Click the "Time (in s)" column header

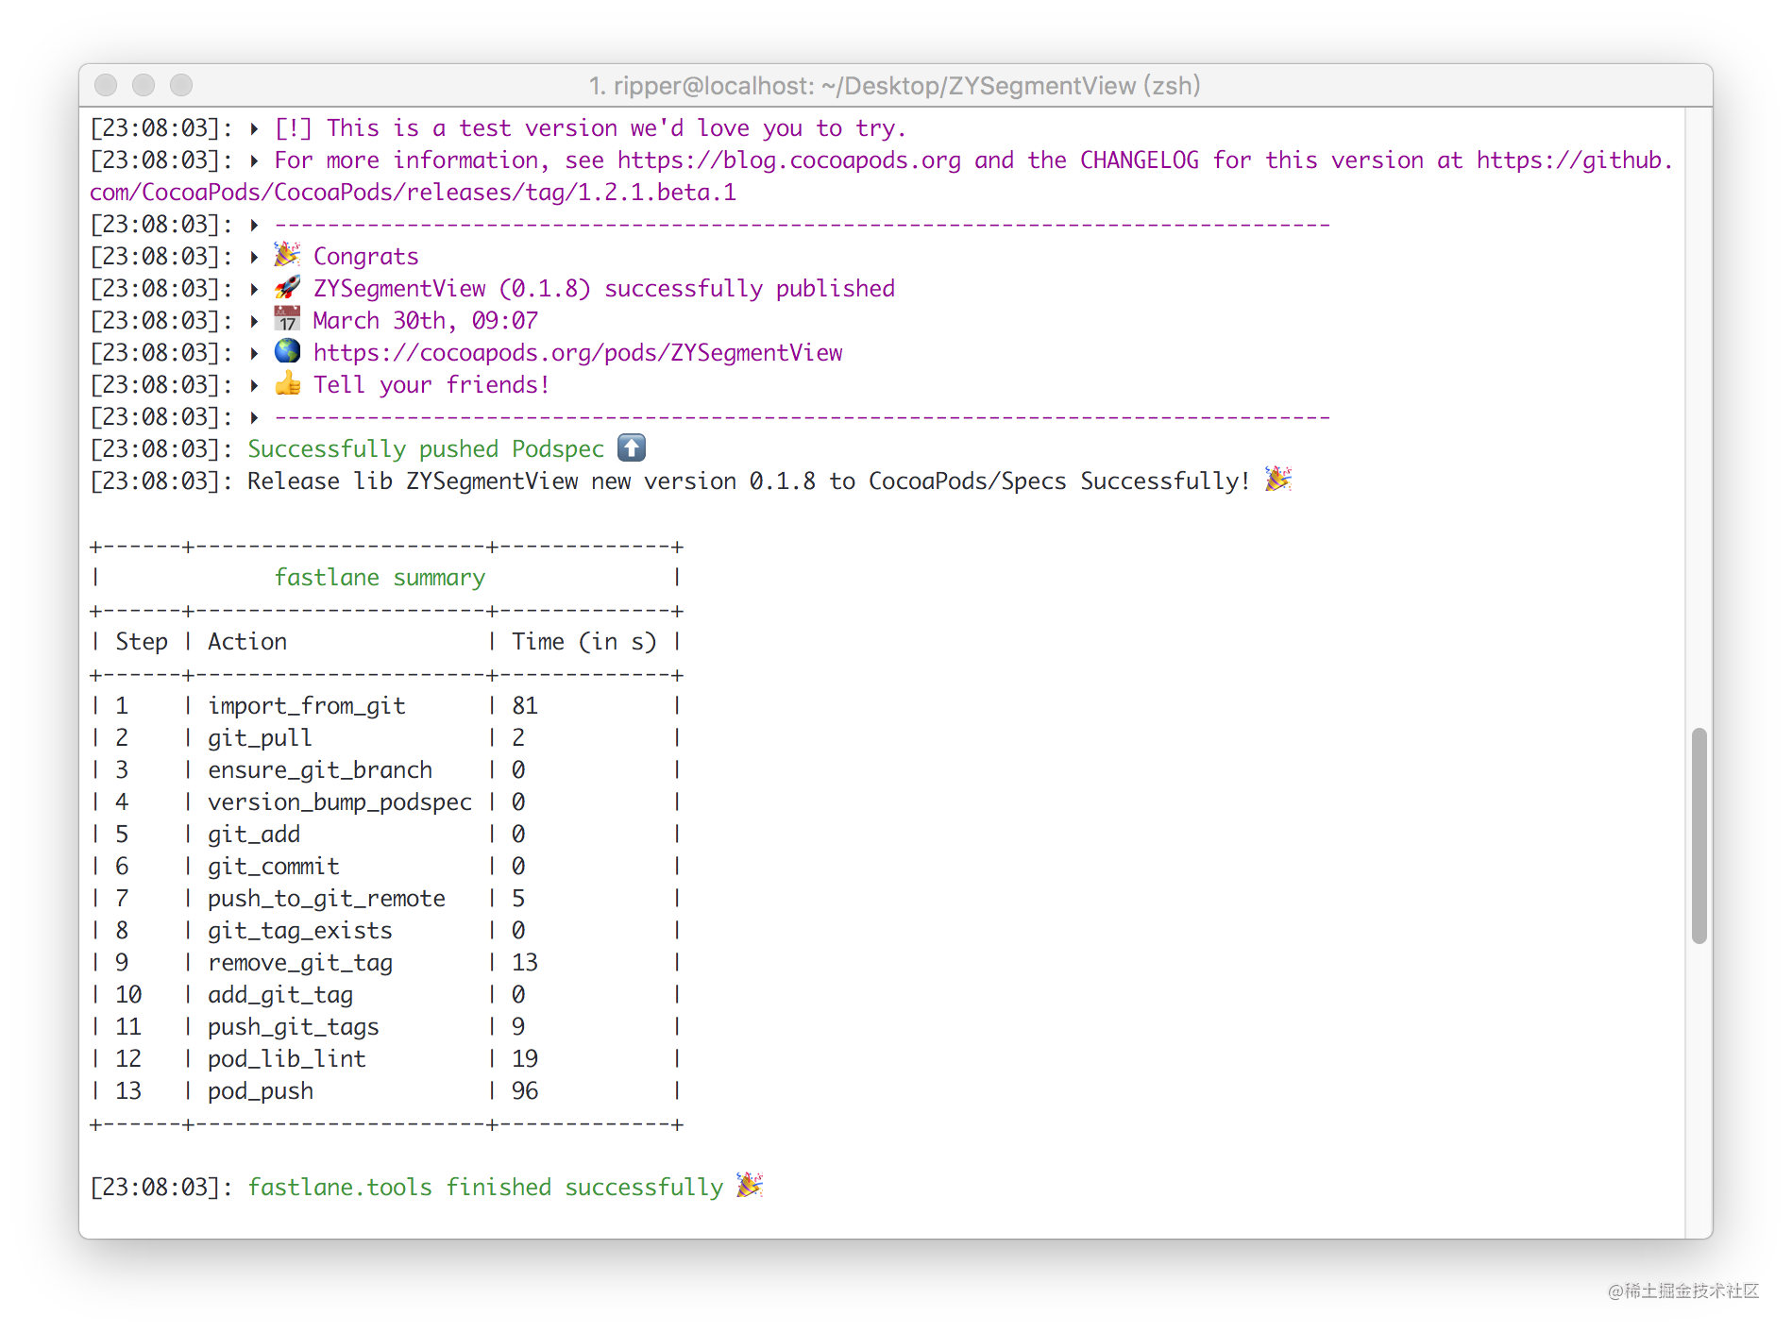(x=583, y=641)
